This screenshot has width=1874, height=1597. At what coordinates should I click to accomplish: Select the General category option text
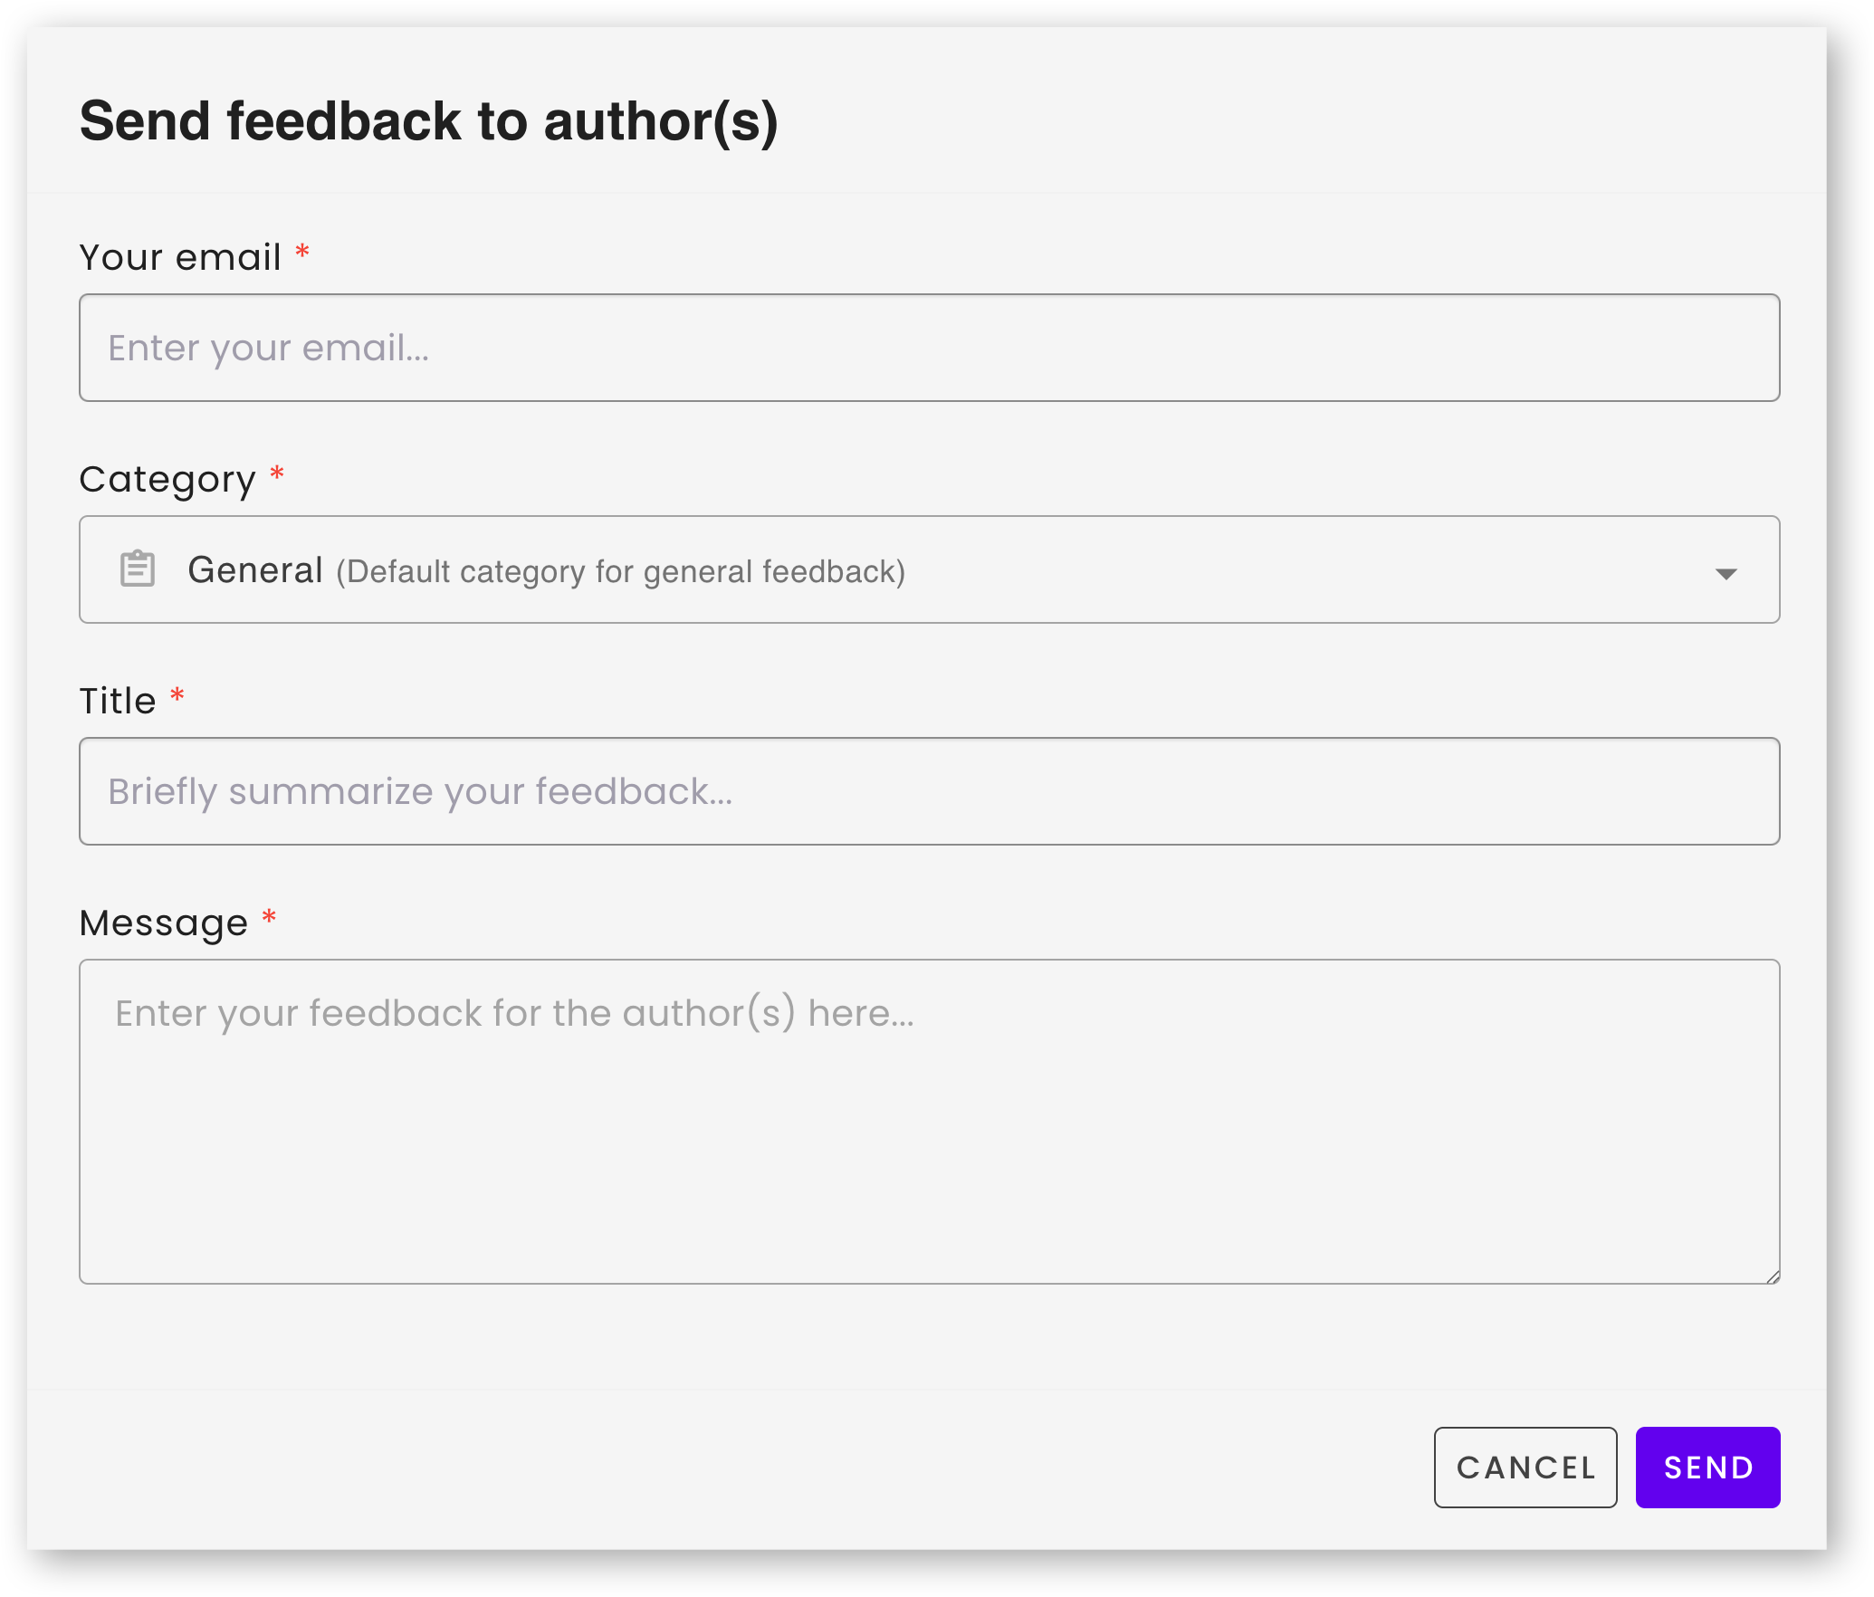pyautogui.click(x=255, y=570)
